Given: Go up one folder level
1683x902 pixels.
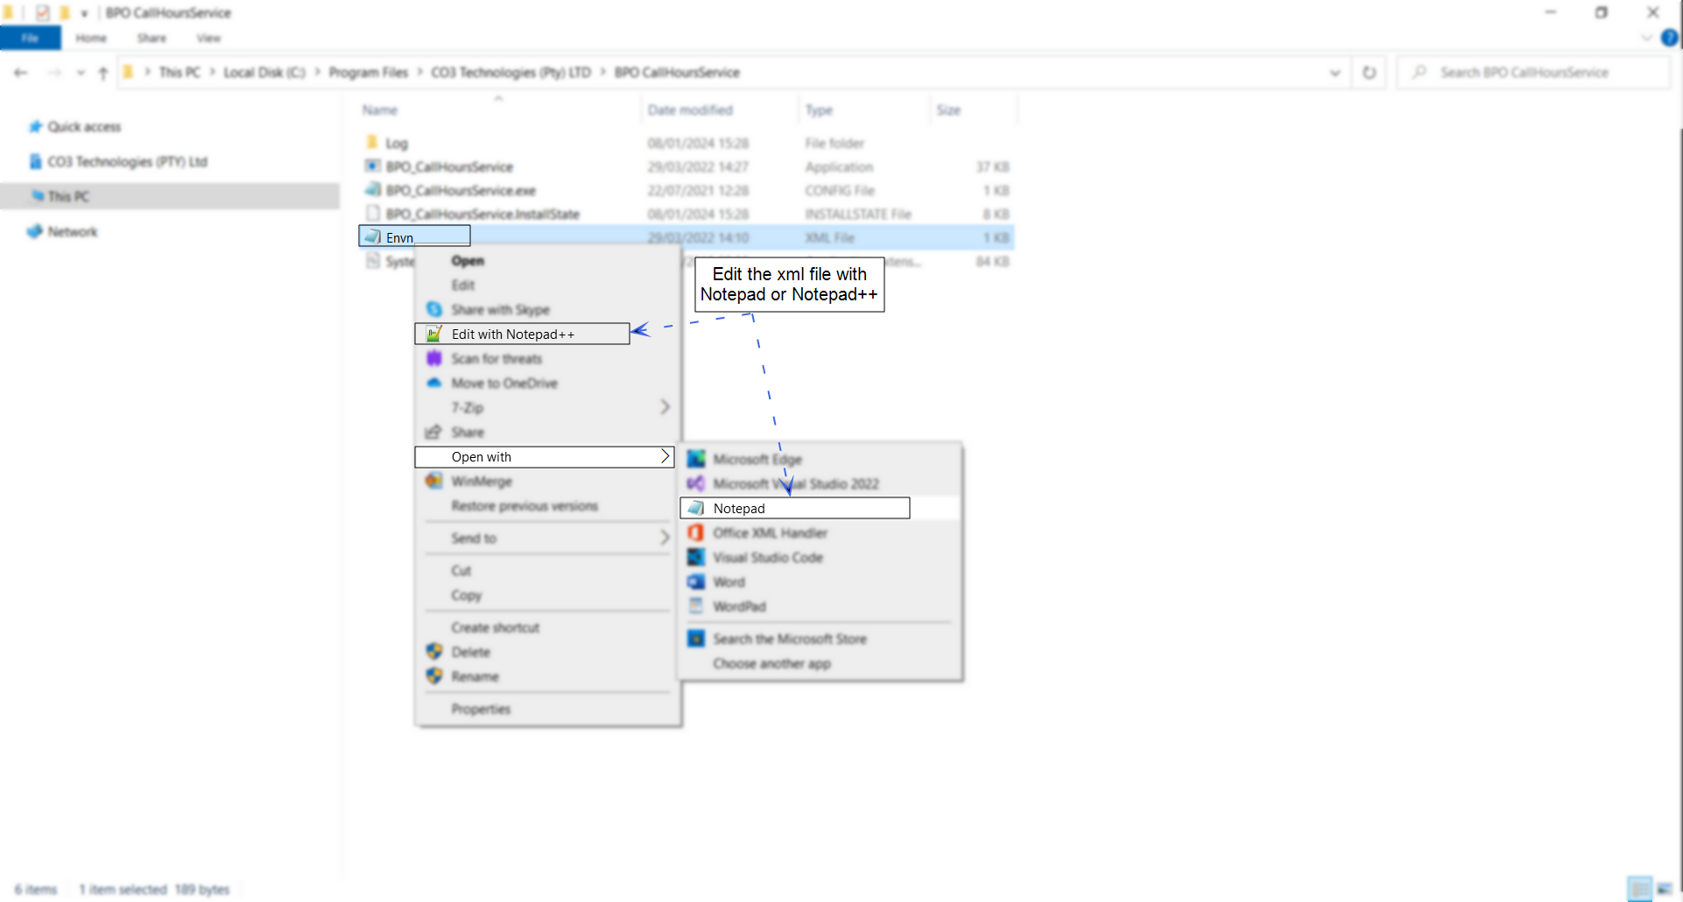Looking at the screenshot, I should tap(103, 73).
